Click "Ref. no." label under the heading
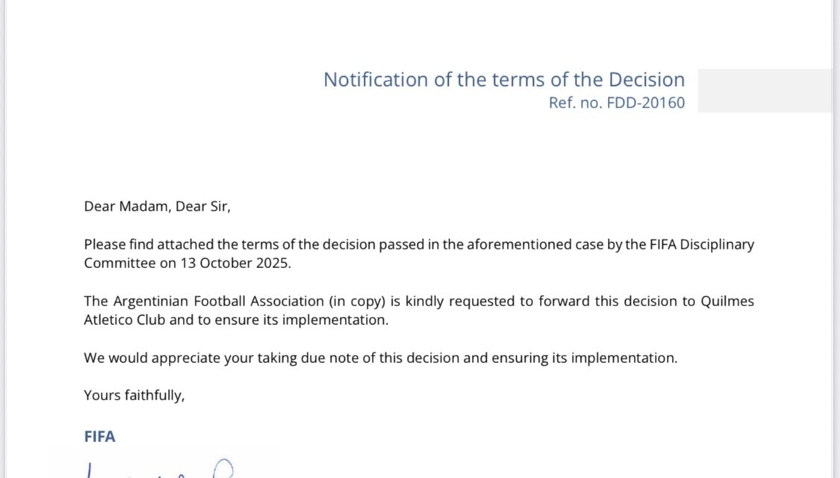The height and width of the screenshot is (478, 840). 575,103
